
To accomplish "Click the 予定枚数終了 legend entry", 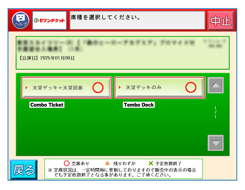I will (165, 163).
